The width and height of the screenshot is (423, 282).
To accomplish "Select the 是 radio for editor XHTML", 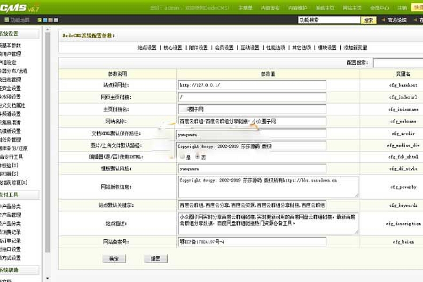I will point(182,157).
